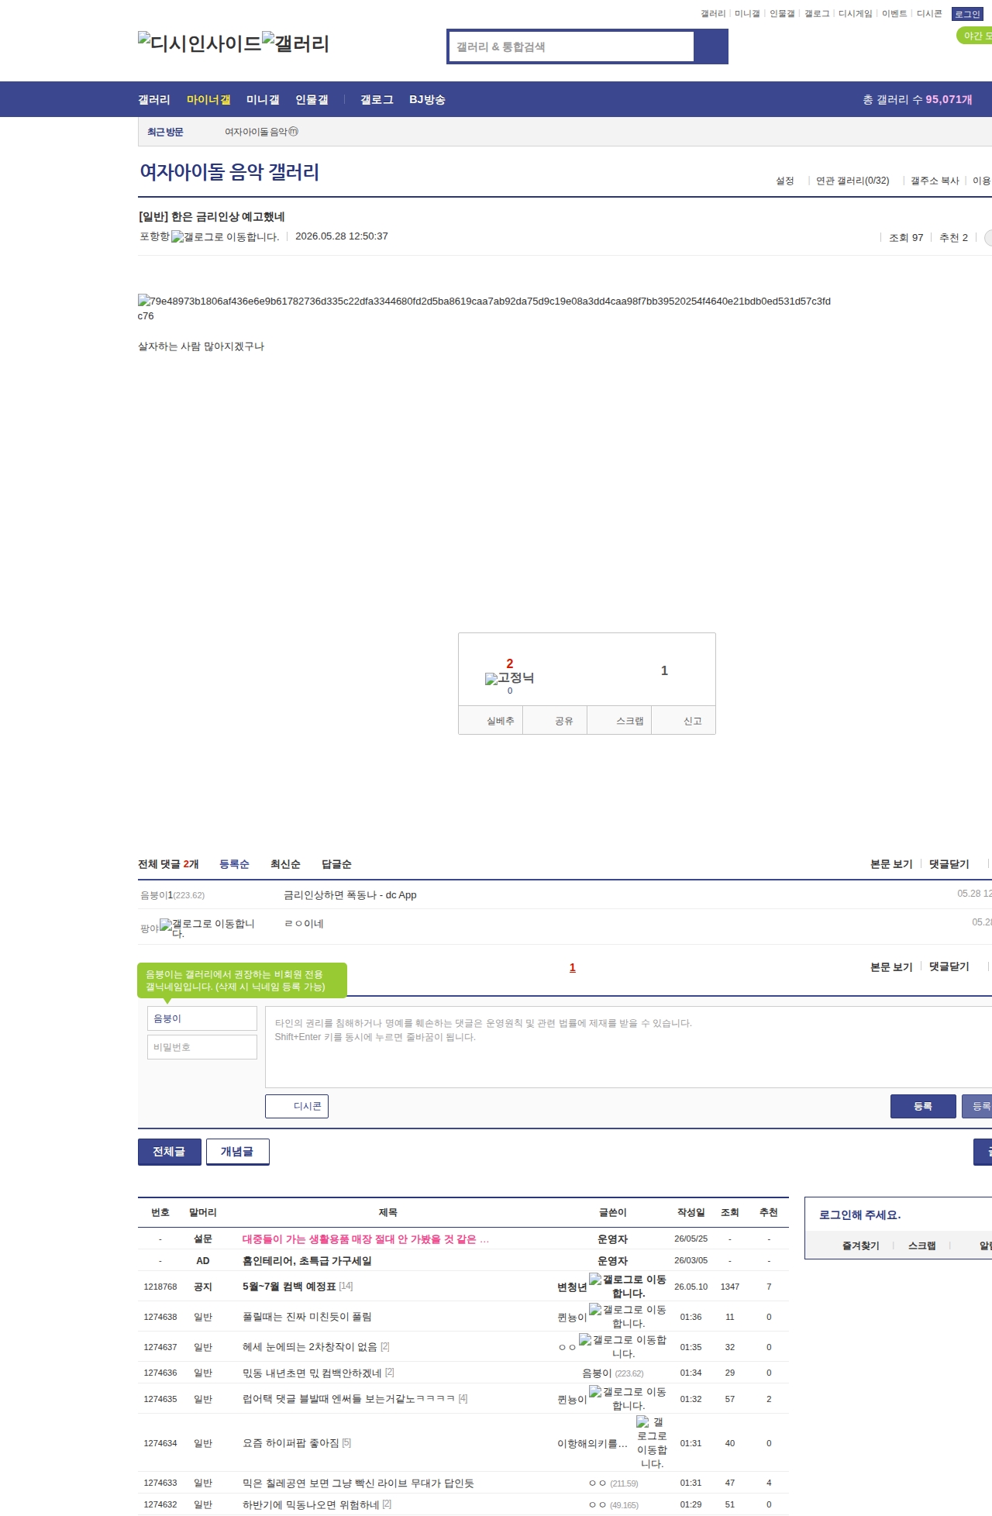Open gallog icon in the 요즘 하이퍼팝 좋아짐 row
Screen dimensions: 992x1516
tap(652, 1442)
